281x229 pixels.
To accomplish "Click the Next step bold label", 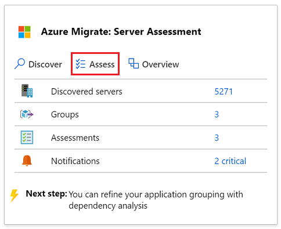I will [x=46, y=194].
